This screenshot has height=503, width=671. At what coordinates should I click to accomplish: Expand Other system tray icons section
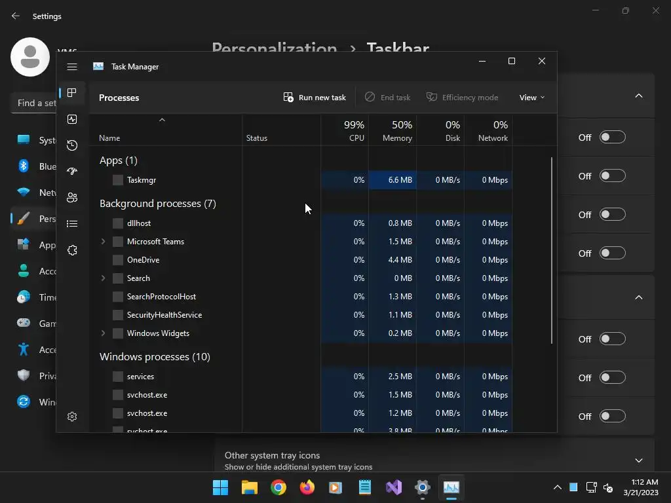[639, 460]
